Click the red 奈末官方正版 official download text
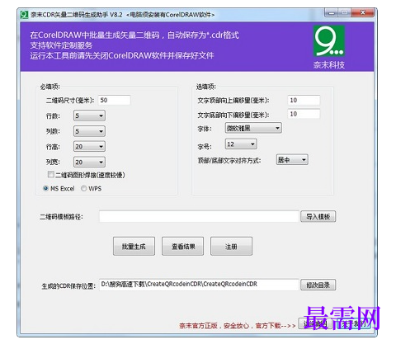 click(x=238, y=326)
